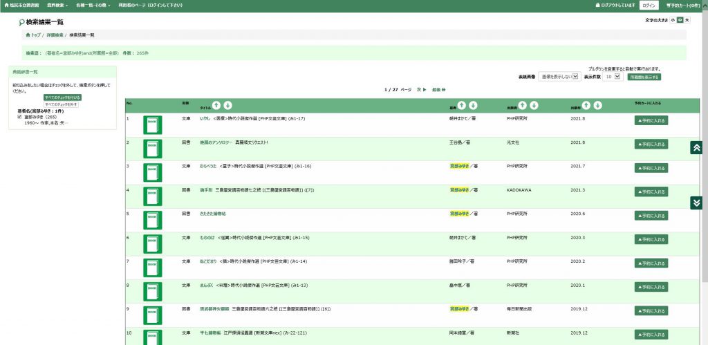Click the book cover icon in row 8
The width and height of the screenshot is (708, 345).
(x=153, y=292)
